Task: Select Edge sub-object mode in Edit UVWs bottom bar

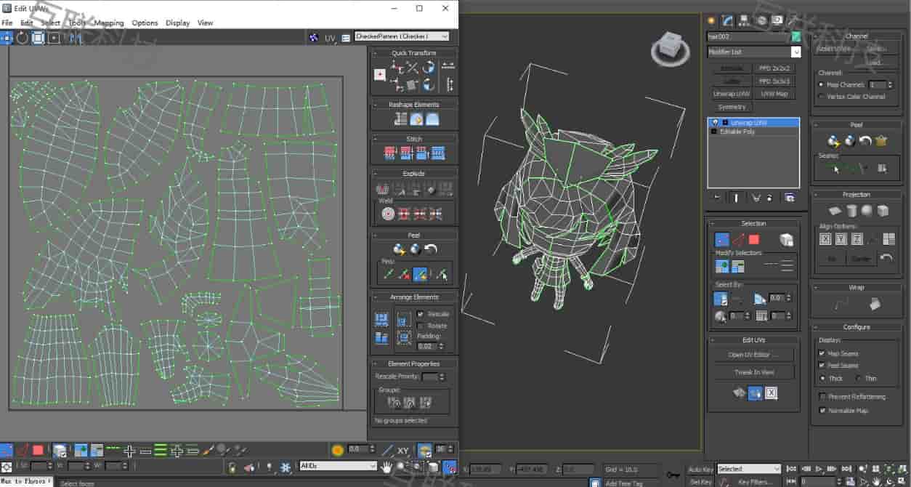Action: coord(23,450)
